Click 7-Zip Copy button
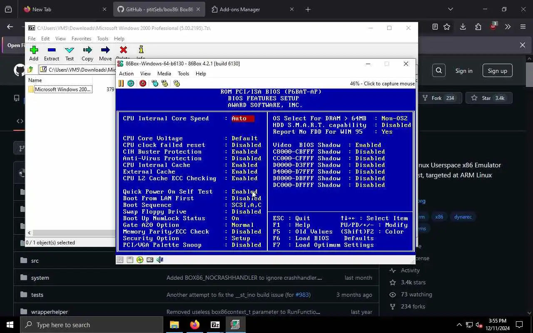The image size is (533, 333). (x=87, y=53)
